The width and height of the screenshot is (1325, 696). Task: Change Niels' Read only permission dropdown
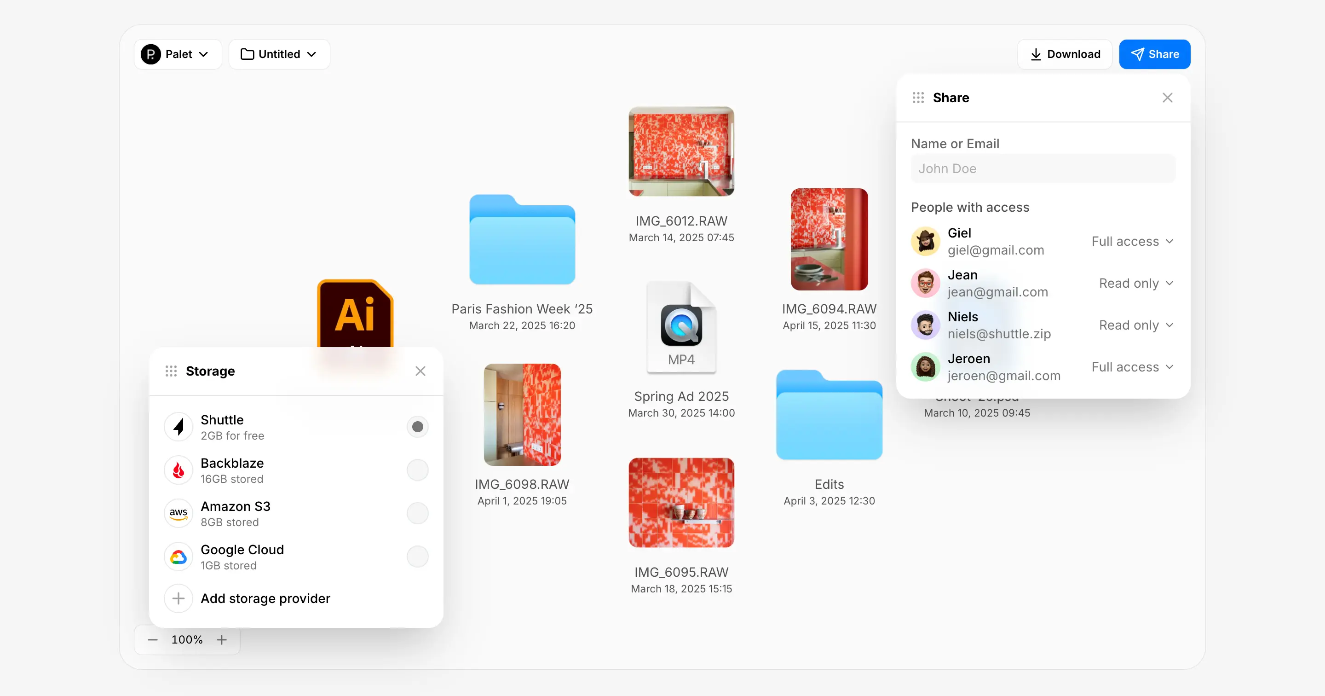1136,325
